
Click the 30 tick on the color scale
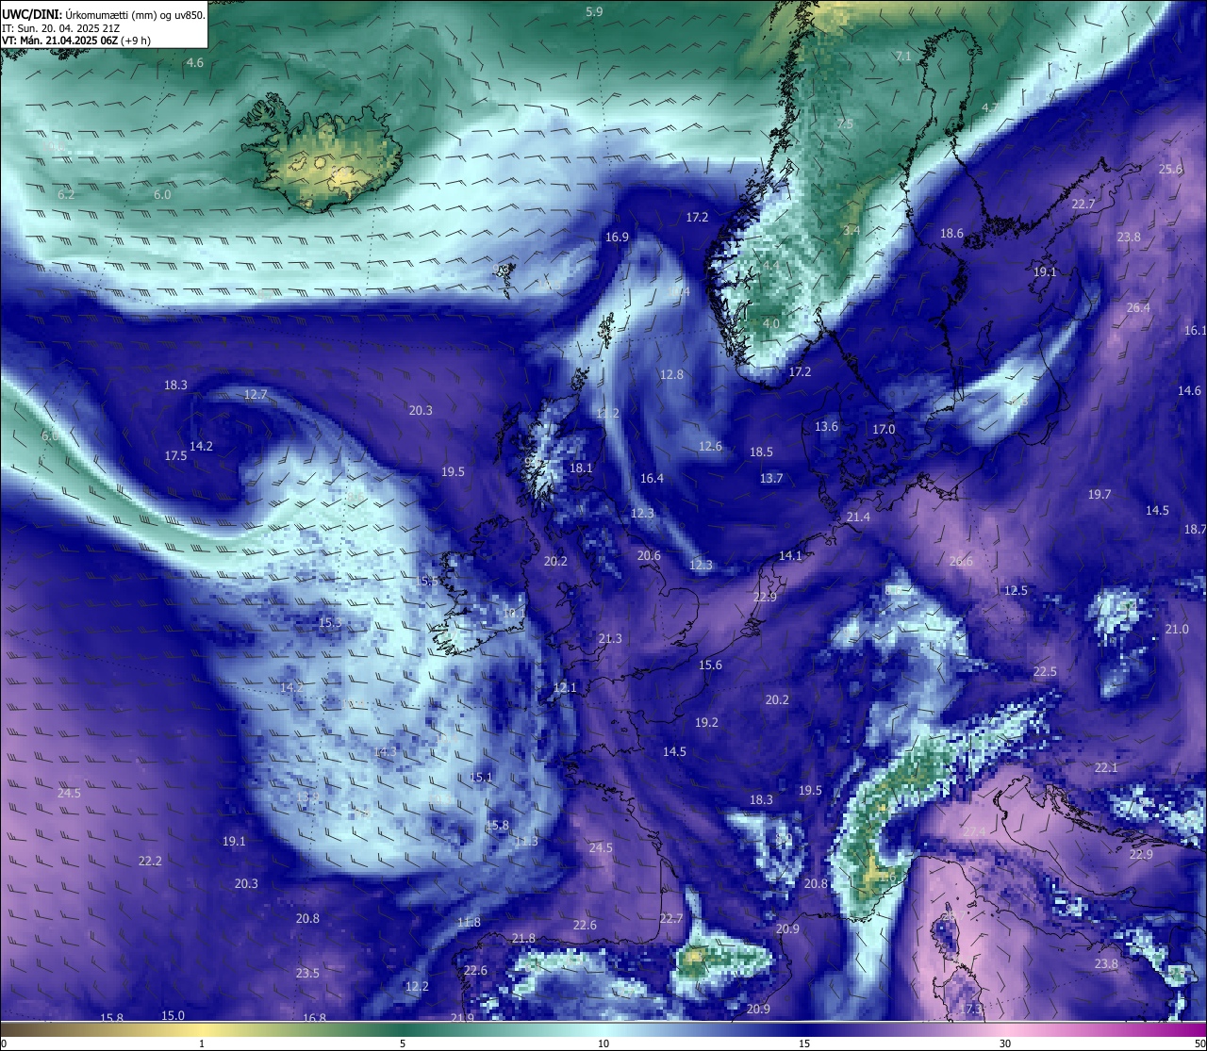pos(1005,1043)
